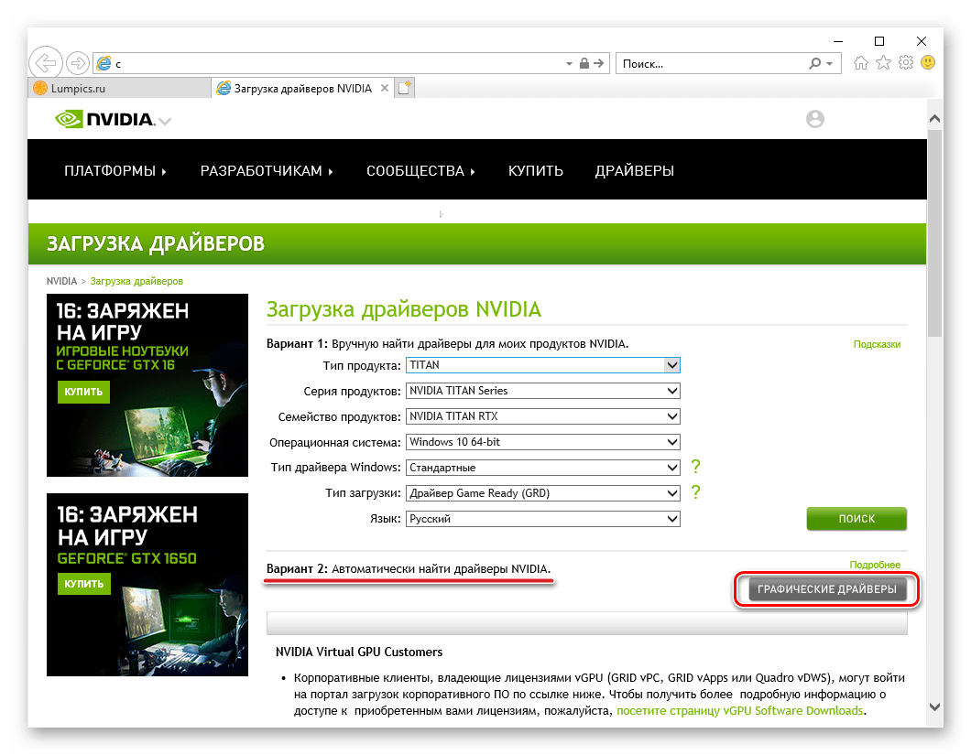Open the Язык dropdown

pos(543,519)
